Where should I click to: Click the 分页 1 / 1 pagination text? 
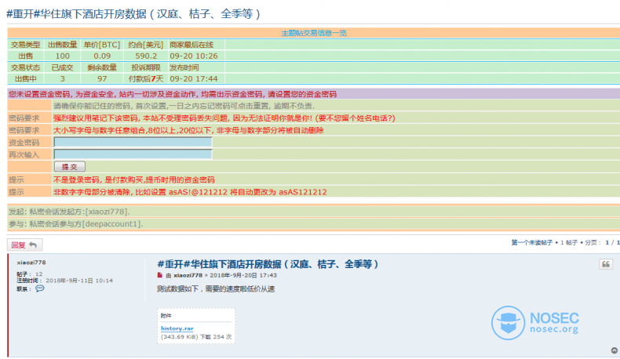pos(601,242)
